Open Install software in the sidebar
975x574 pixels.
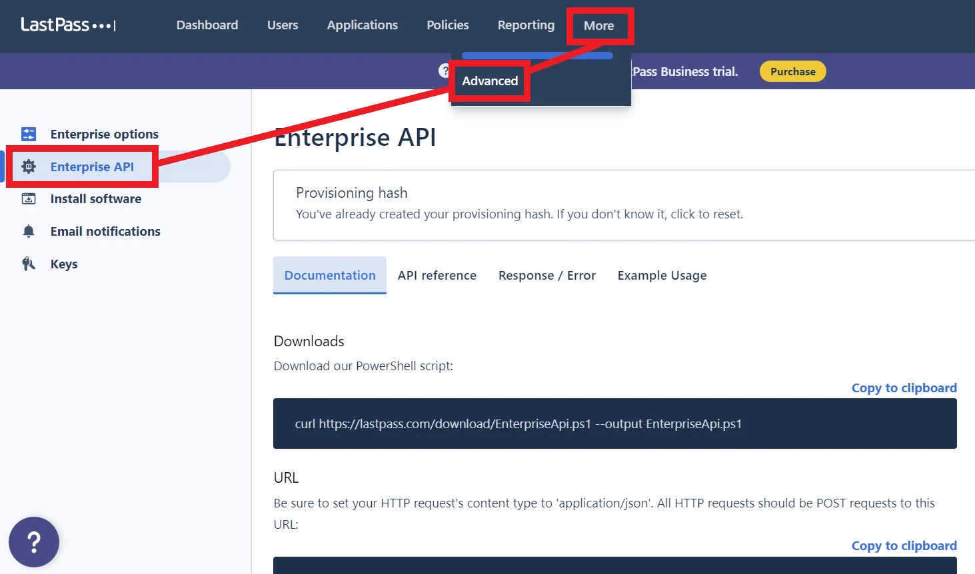(x=96, y=198)
